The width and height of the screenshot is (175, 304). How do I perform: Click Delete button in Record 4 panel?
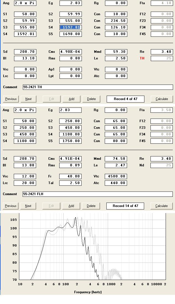pyautogui.click(x=91, y=99)
